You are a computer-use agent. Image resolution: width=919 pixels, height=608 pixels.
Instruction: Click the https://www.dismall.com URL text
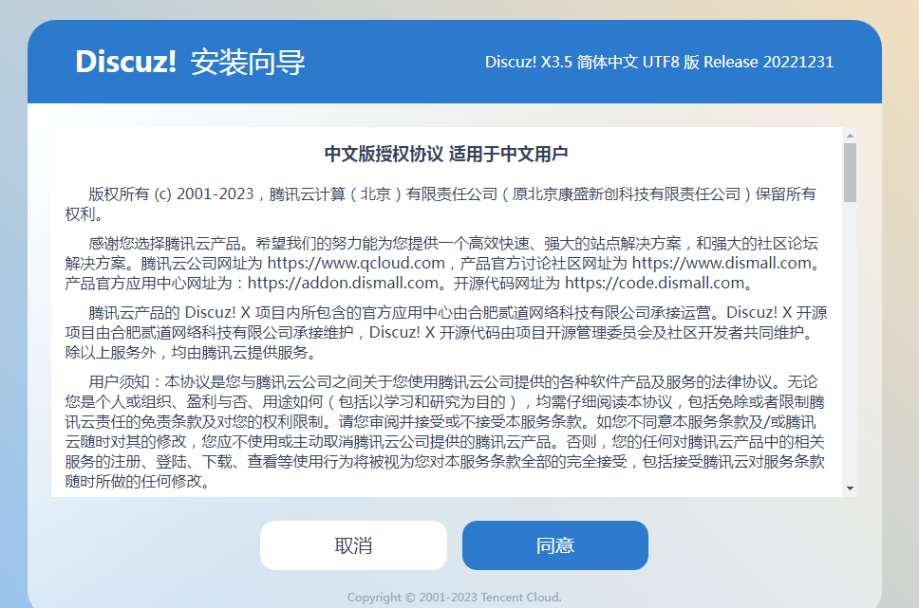(x=722, y=263)
